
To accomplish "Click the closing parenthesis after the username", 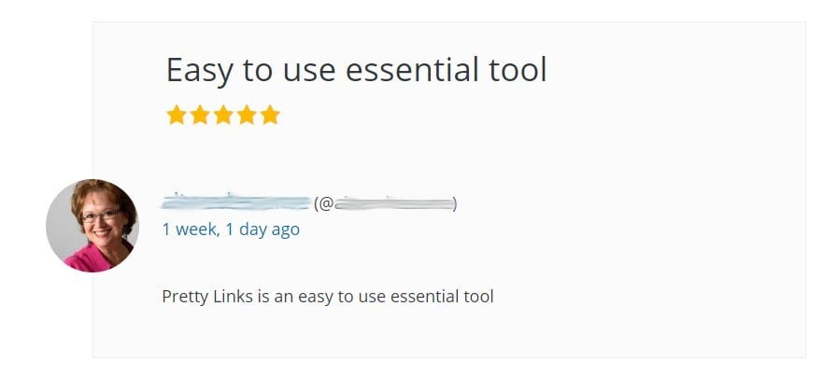I will 455,203.
